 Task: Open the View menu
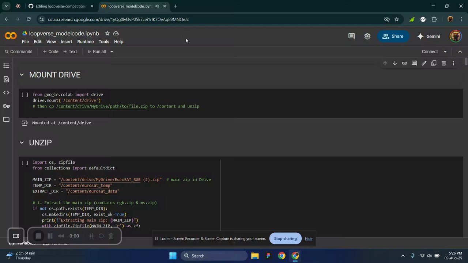click(x=51, y=42)
